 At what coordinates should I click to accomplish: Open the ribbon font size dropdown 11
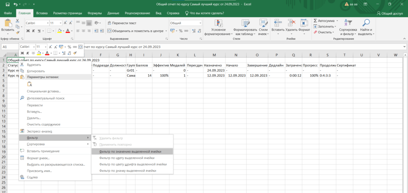click(x=61, y=23)
